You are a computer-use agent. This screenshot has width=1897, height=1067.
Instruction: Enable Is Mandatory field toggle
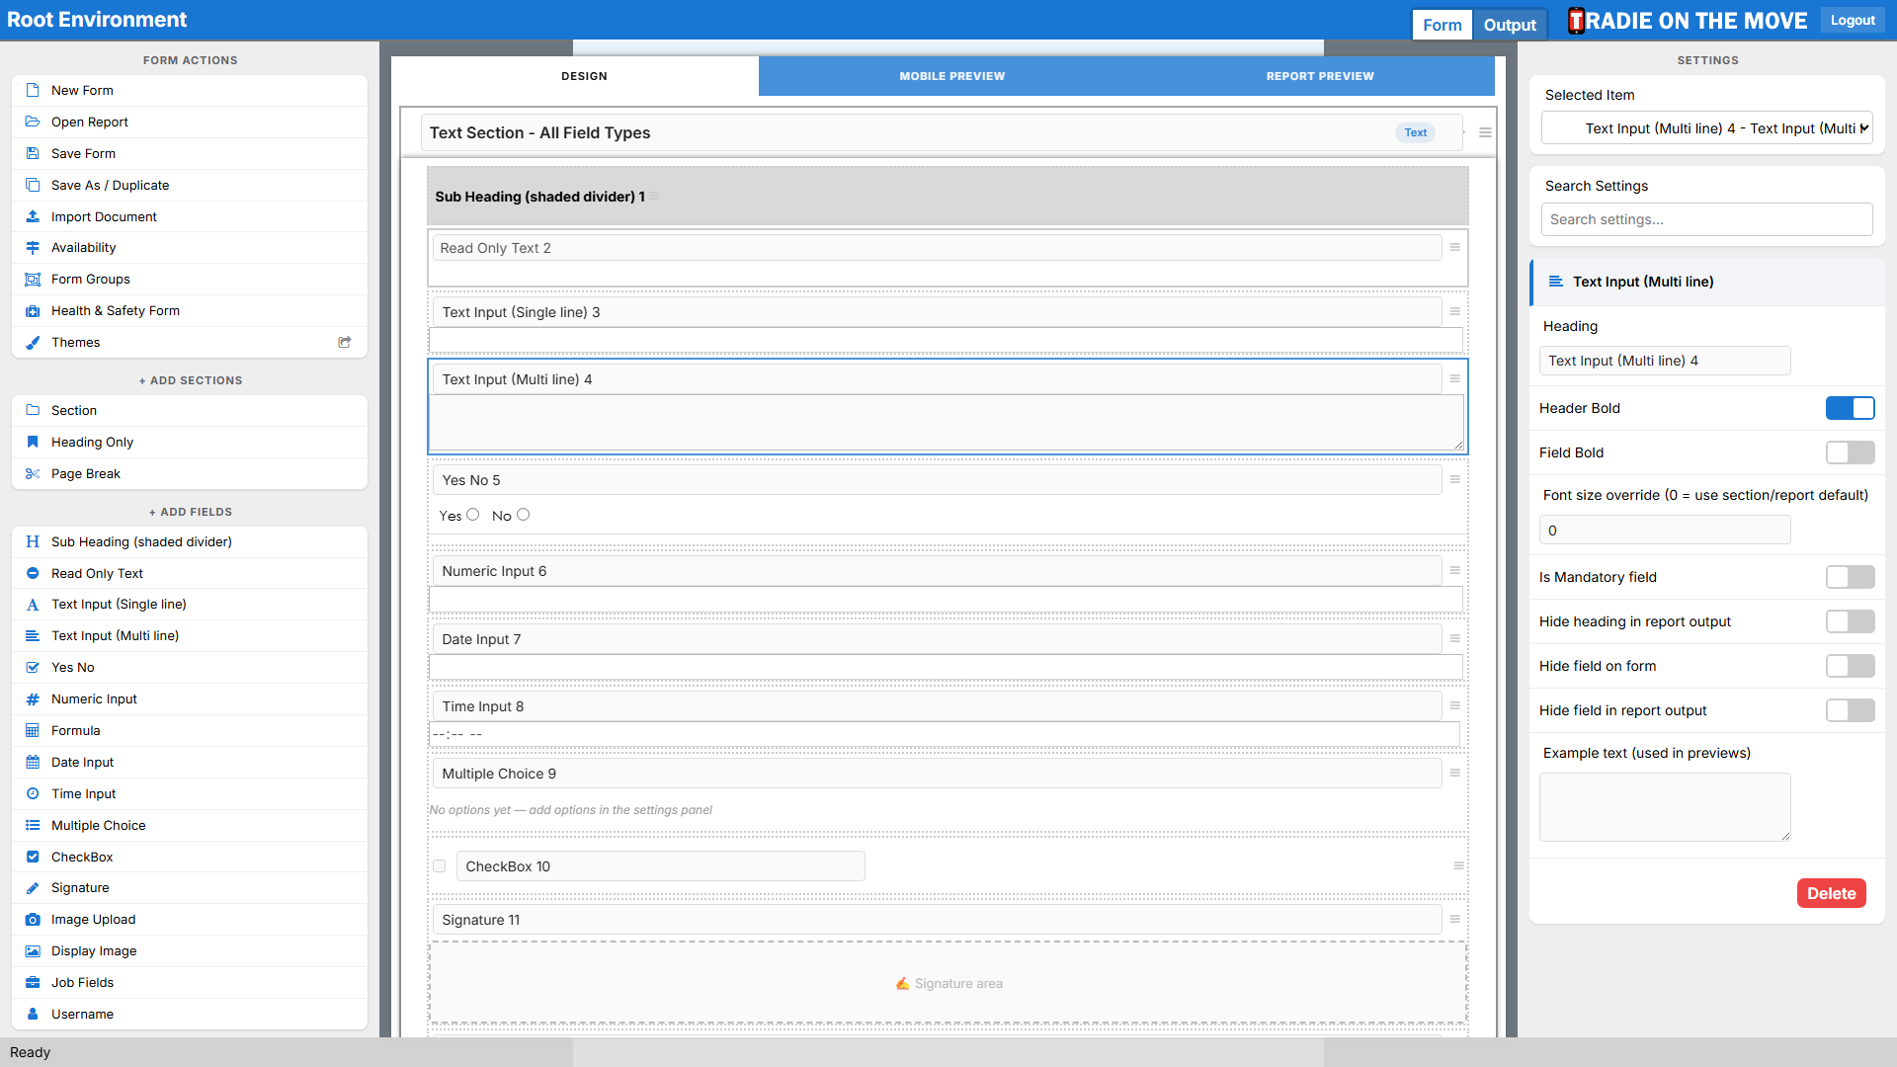coord(1850,577)
